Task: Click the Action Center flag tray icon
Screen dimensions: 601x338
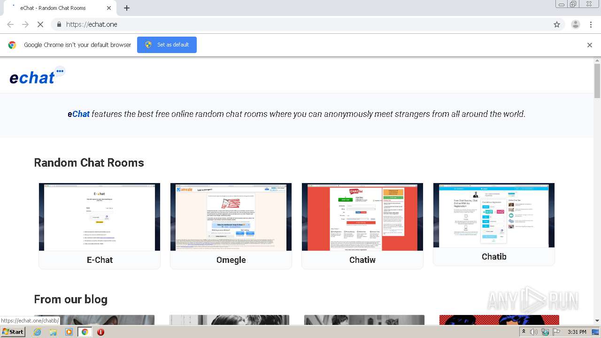Action: [556, 332]
